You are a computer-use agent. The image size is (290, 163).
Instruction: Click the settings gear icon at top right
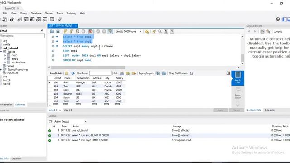pos(278,19)
